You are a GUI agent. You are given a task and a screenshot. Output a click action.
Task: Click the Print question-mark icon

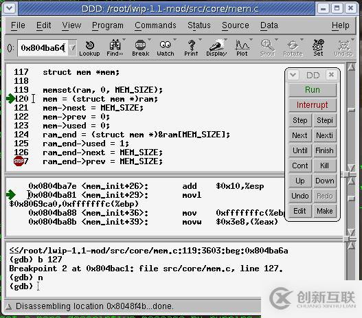click(x=191, y=48)
